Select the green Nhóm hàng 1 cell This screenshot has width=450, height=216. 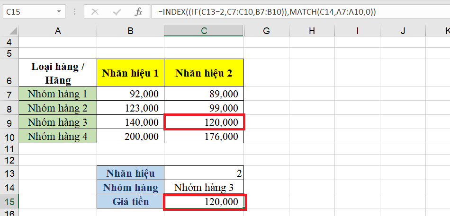point(58,94)
